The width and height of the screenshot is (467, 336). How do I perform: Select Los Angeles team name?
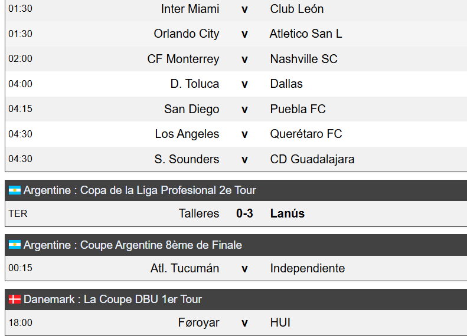pyautogui.click(x=187, y=134)
